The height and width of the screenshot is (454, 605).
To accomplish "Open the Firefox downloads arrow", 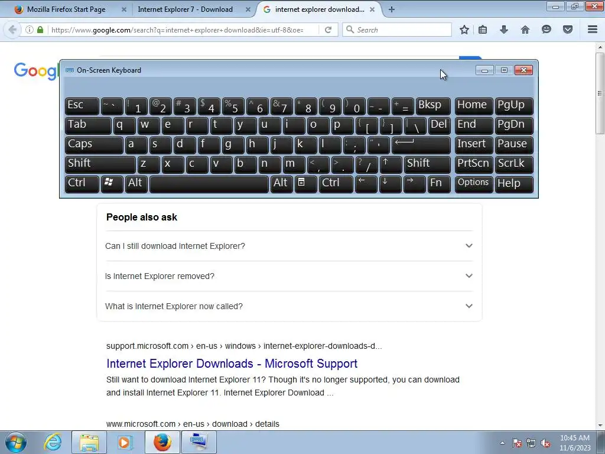I will pyautogui.click(x=504, y=30).
